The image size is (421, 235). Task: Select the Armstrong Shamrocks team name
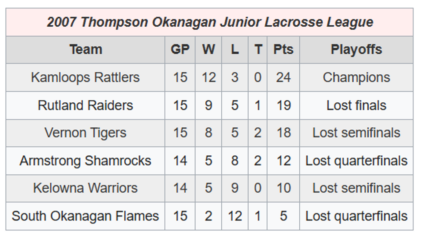(x=86, y=161)
